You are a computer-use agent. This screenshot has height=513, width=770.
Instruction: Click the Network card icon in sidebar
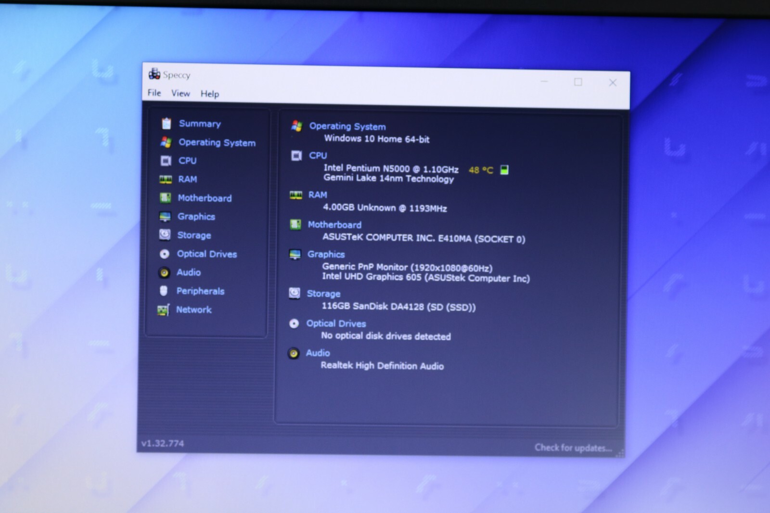point(163,310)
